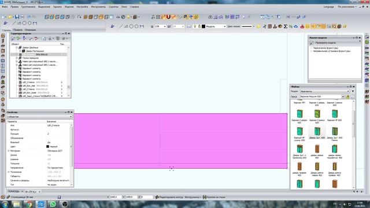Click the yellow star icon beside line style
Screen dimensions: 370x208
tap(258, 27)
